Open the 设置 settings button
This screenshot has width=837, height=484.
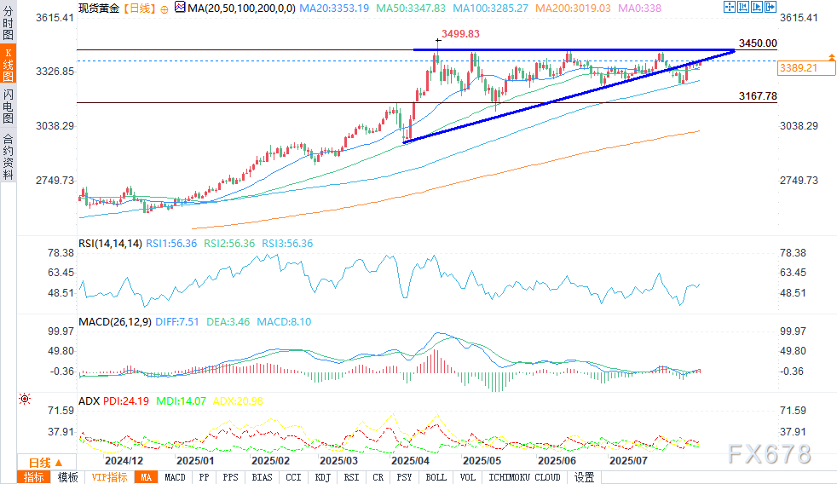coord(585,477)
